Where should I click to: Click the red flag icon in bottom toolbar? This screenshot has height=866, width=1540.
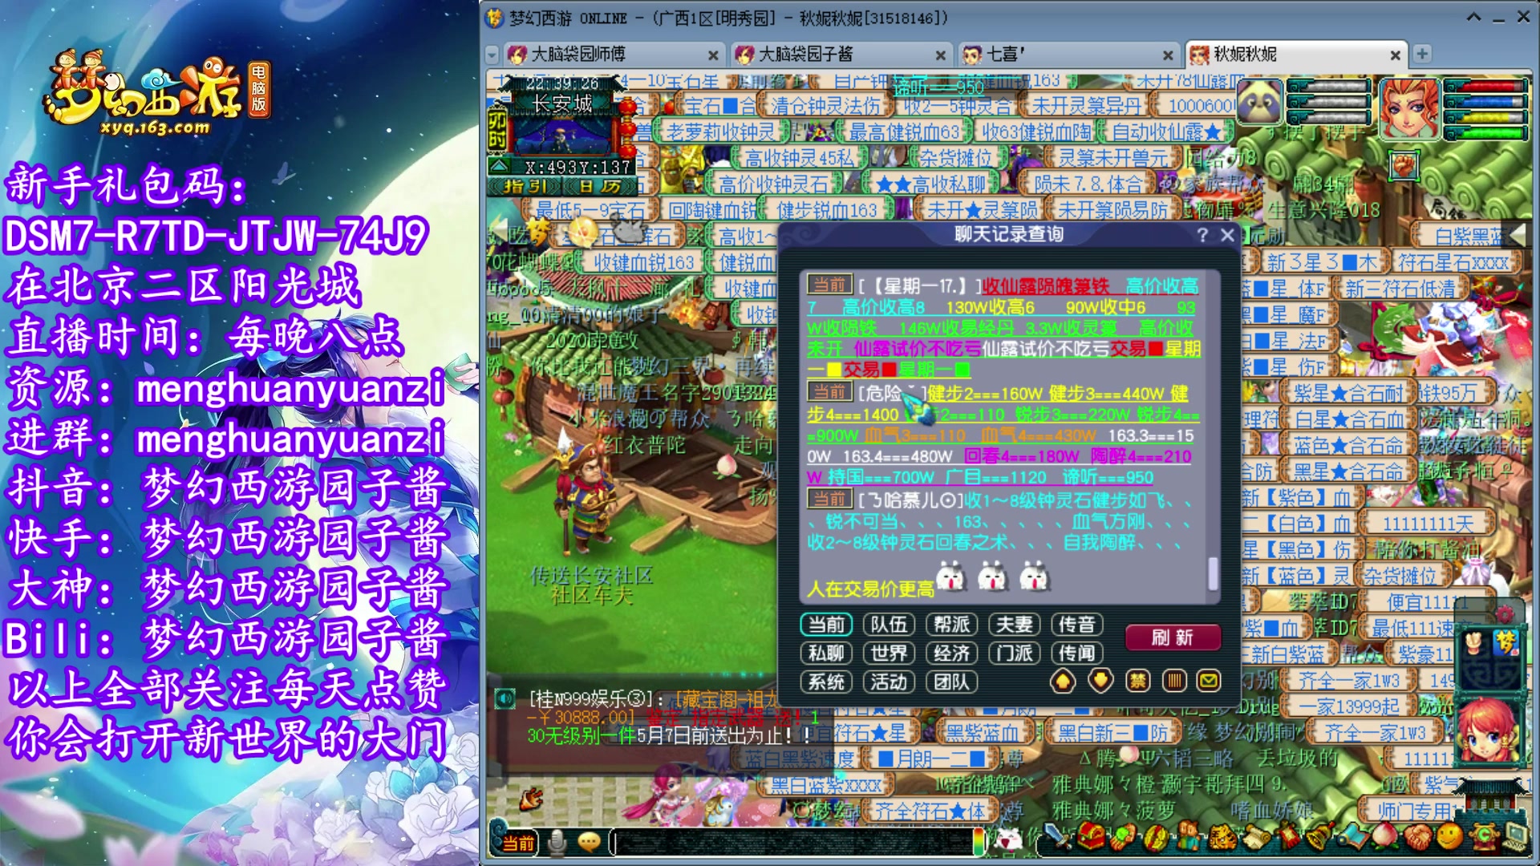(1288, 836)
